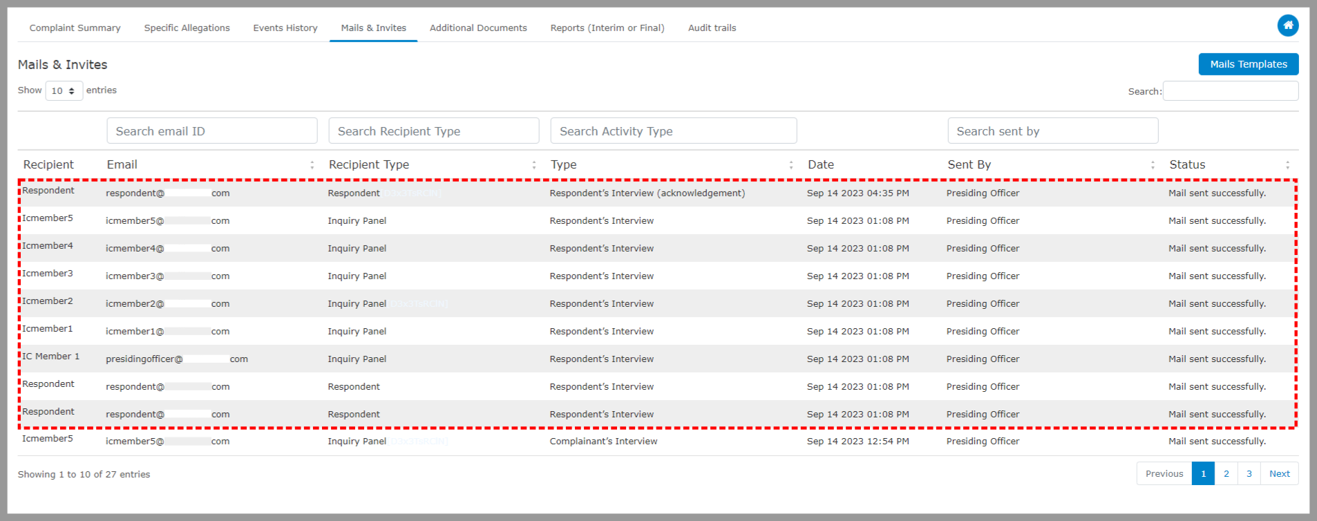The height and width of the screenshot is (521, 1317).
Task: Sort table by Email column arrows
Action: point(312,165)
